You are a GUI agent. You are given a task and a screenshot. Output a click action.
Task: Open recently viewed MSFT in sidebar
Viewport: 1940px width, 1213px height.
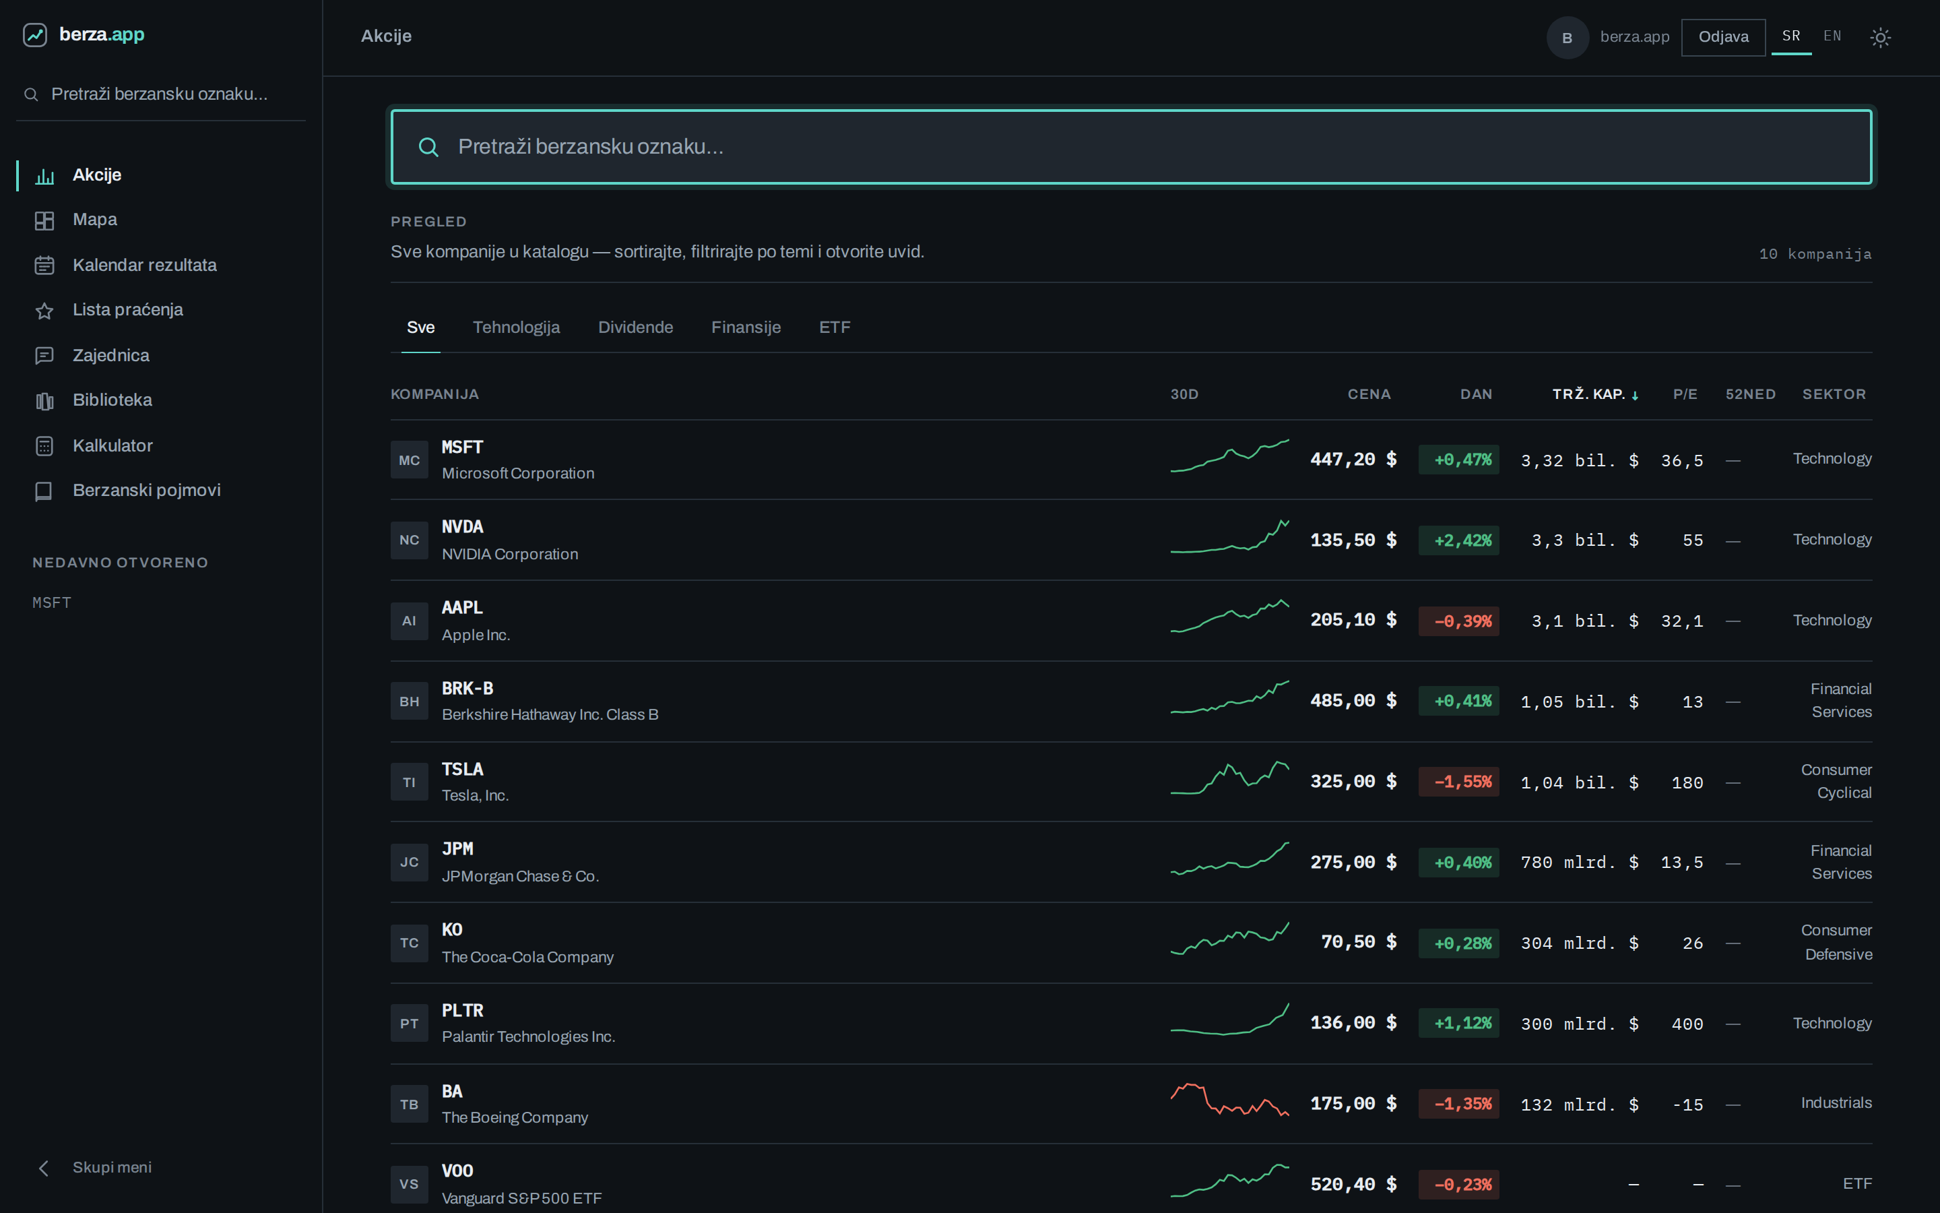point(52,602)
